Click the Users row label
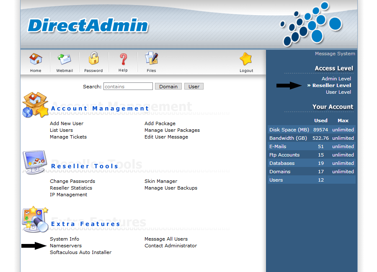This screenshot has height=272, width=377. pos(276,180)
